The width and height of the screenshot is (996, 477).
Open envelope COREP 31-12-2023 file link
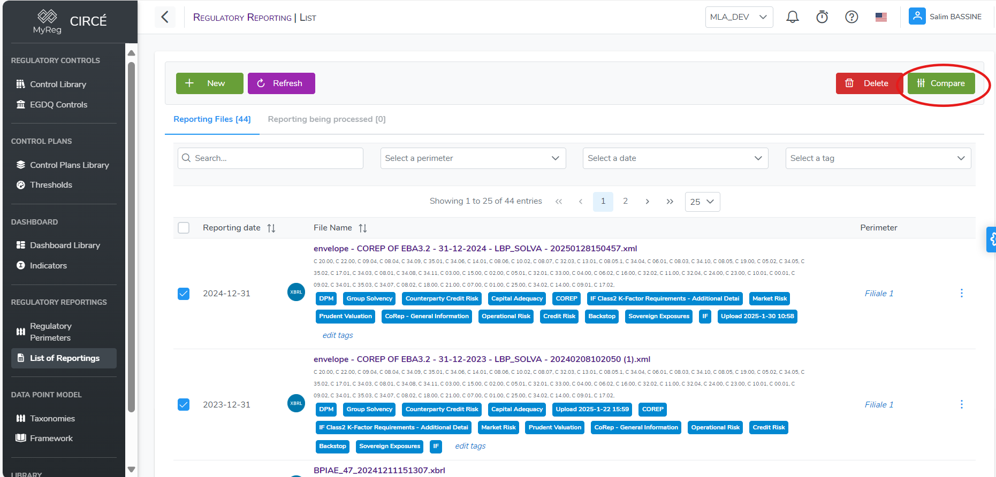pos(482,359)
